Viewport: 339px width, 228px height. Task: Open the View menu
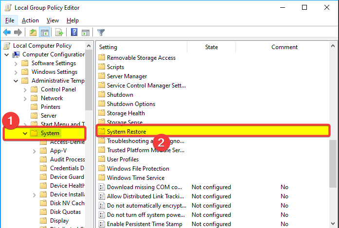coord(53,20)
